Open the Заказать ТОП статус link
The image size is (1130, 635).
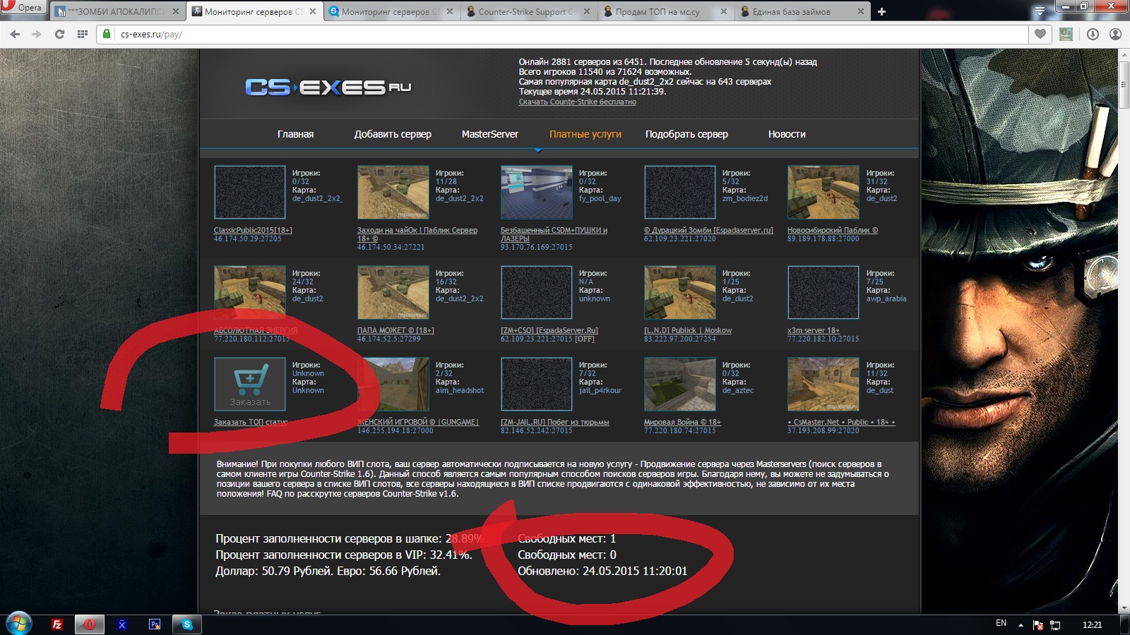click(x=251, y=422)
